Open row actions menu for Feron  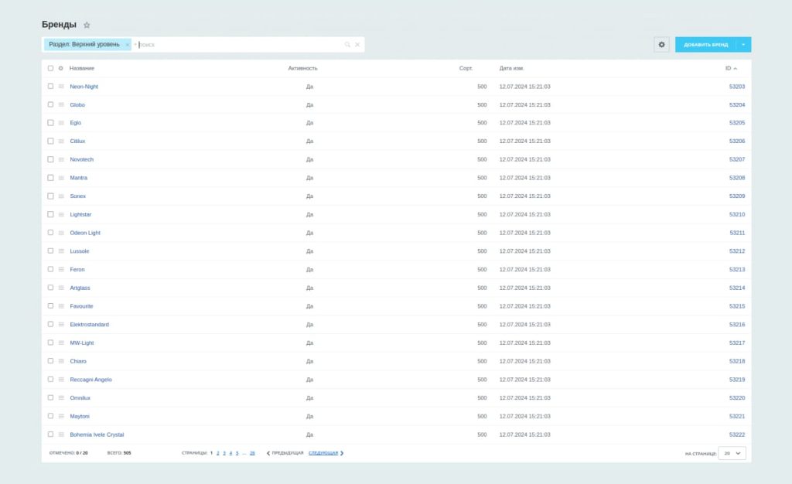pyautogui.click(x=61, y=270)
